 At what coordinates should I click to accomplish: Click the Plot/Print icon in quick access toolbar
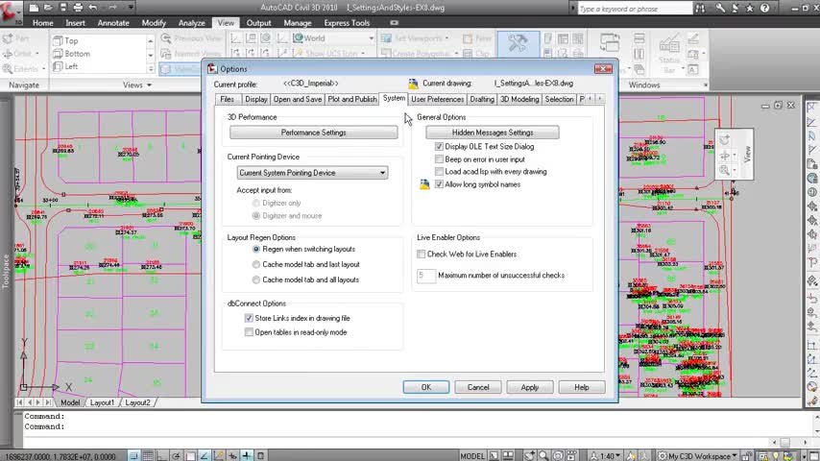[x=78, y=8]
